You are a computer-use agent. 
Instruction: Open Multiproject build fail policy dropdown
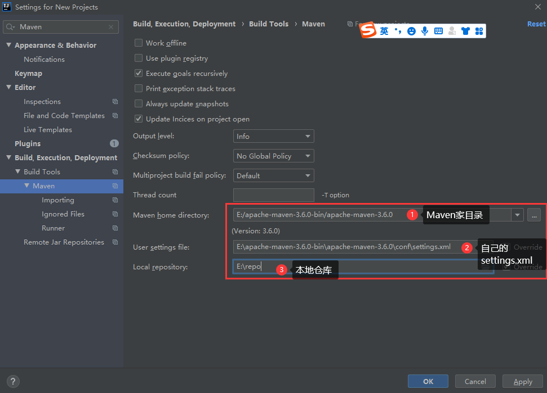tap(274, 175)
